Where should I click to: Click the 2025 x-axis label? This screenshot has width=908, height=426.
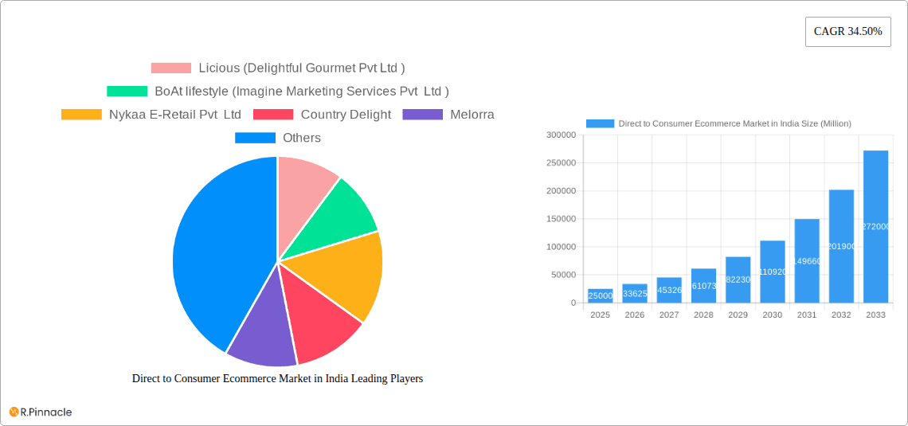(601, 315)
